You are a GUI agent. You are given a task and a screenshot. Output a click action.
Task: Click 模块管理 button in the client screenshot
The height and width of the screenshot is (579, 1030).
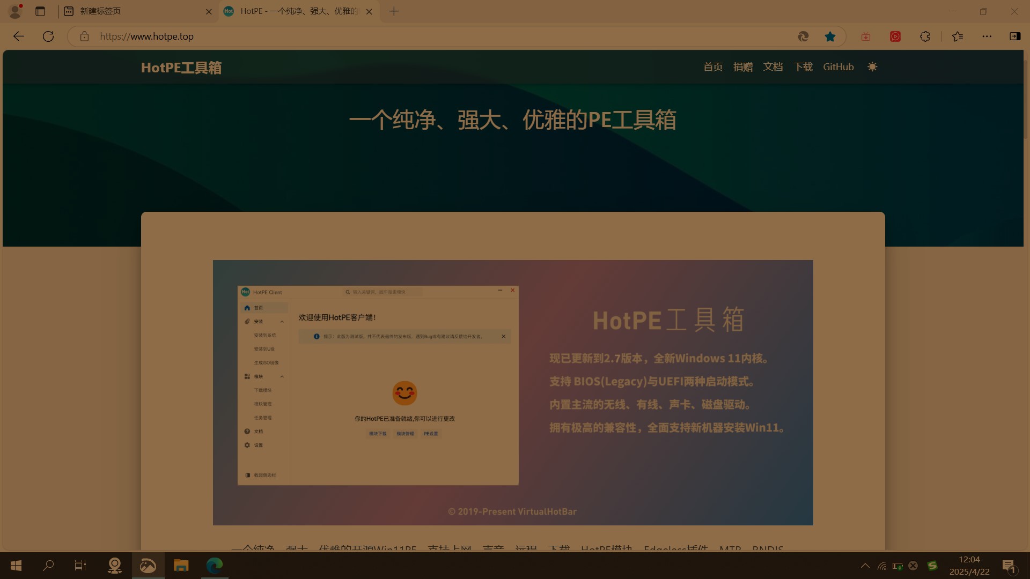click(x=405, y=434)
